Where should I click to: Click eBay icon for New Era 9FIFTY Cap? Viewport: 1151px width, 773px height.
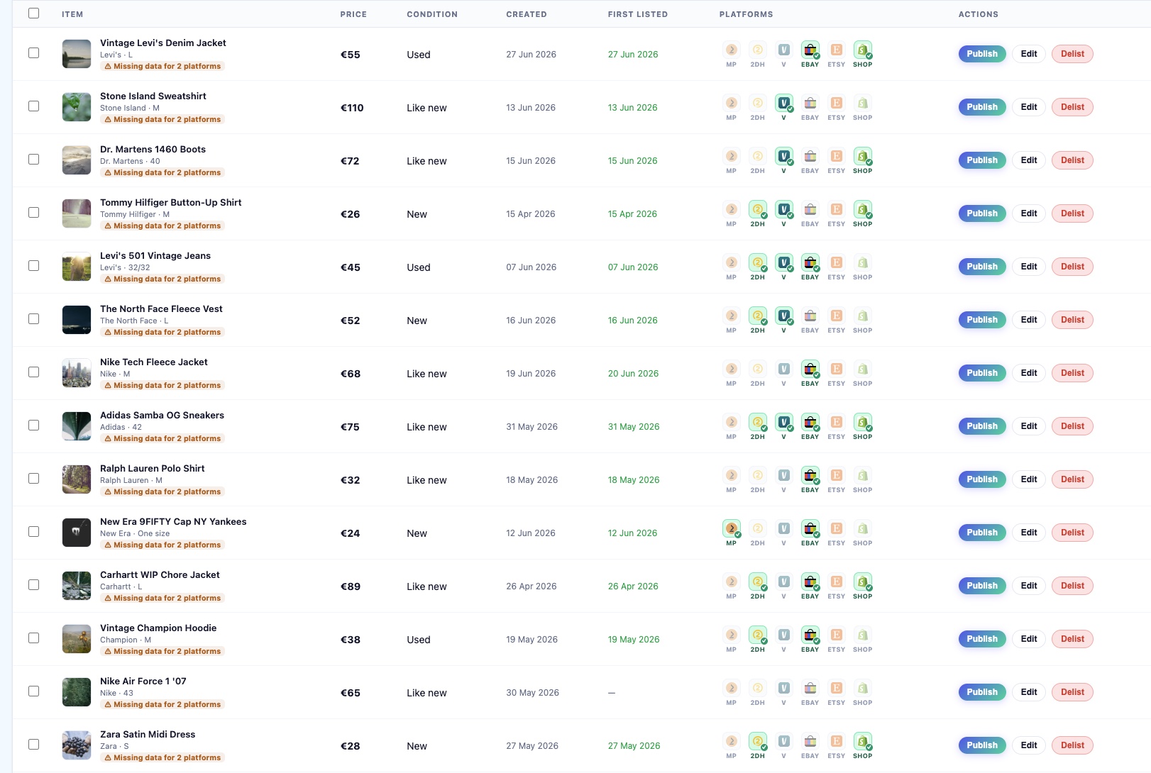(x=810, y=528)
